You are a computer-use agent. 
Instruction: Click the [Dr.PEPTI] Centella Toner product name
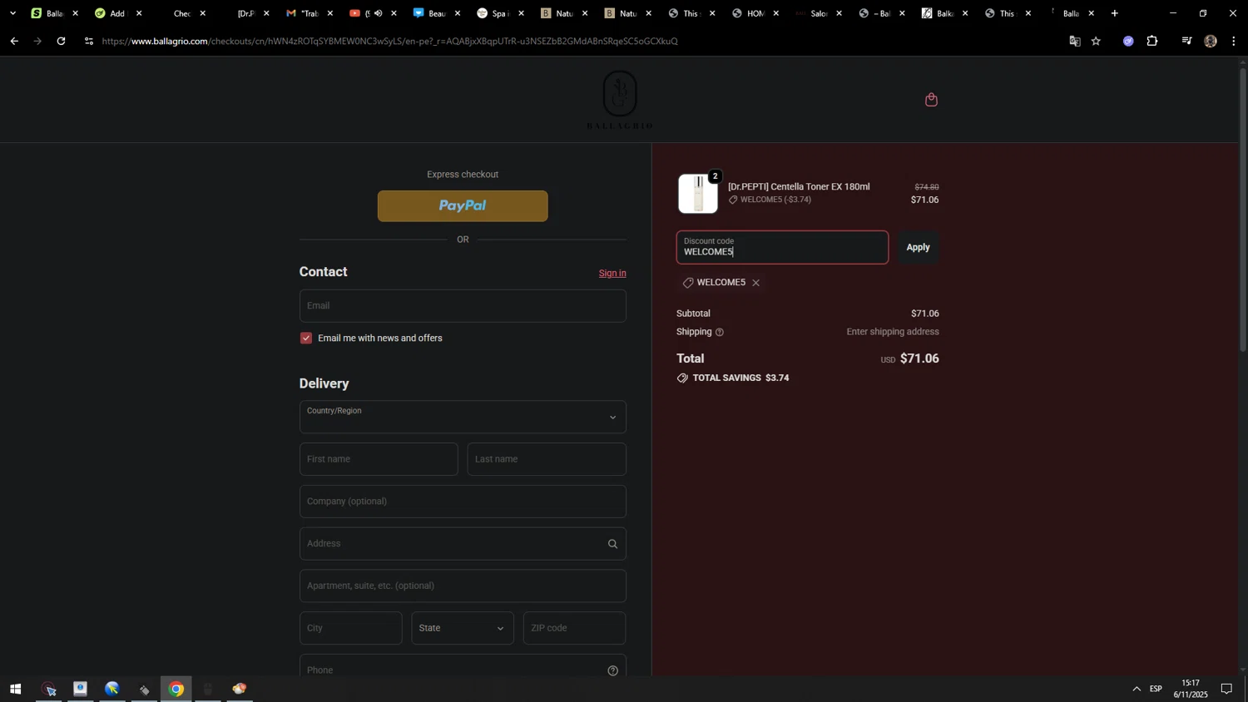click(799, 187)
